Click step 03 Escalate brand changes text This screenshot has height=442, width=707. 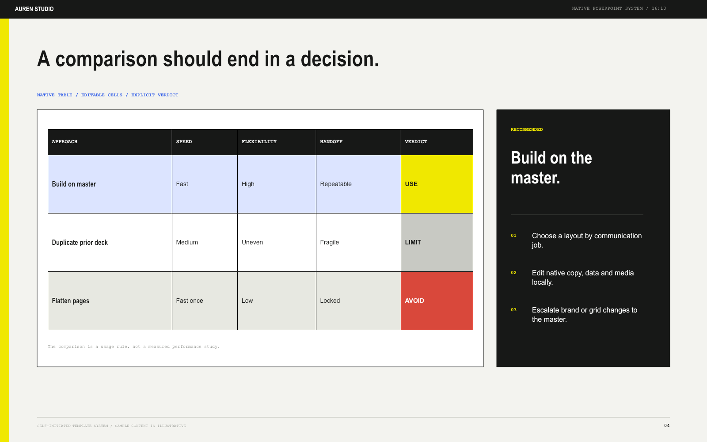[x=585, y=315]
